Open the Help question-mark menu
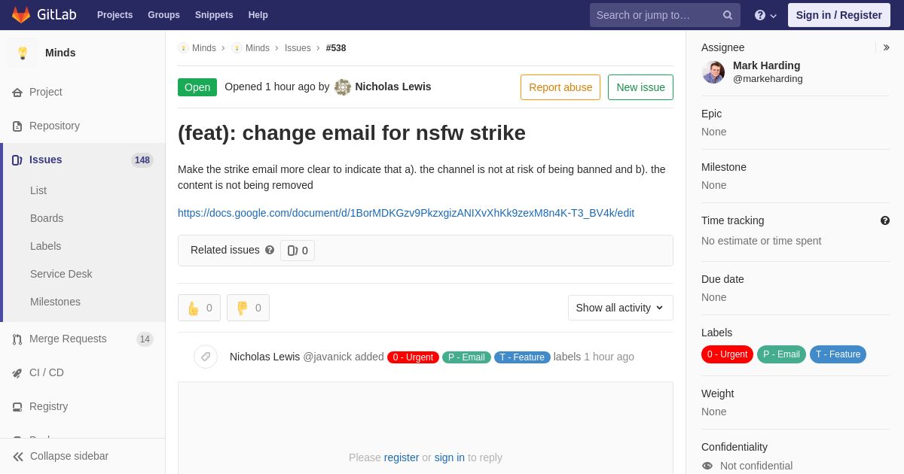 [x=765, y=15]
